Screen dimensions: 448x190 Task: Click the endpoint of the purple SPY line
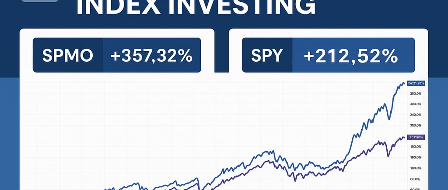[403, 138]
